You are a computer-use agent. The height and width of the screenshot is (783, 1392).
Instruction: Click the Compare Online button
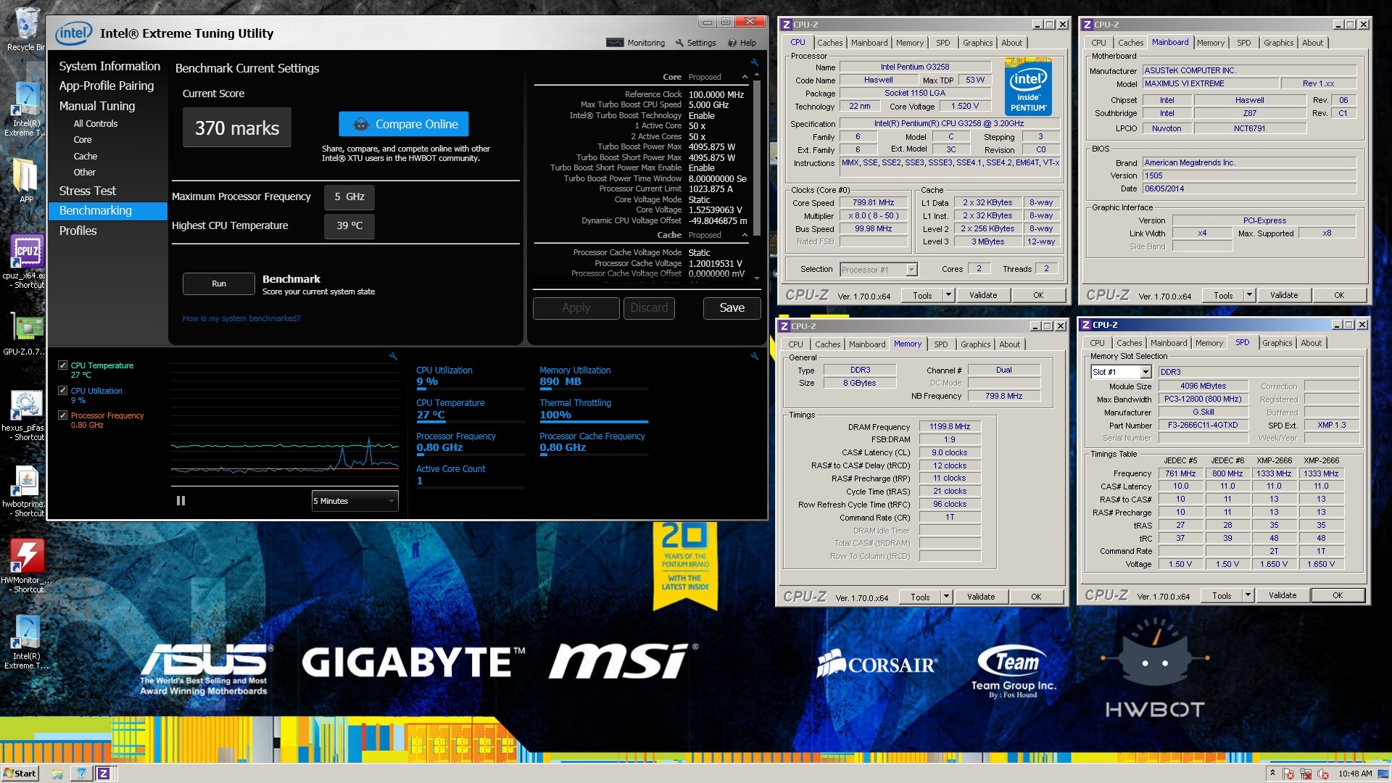[x=403, y=124]
